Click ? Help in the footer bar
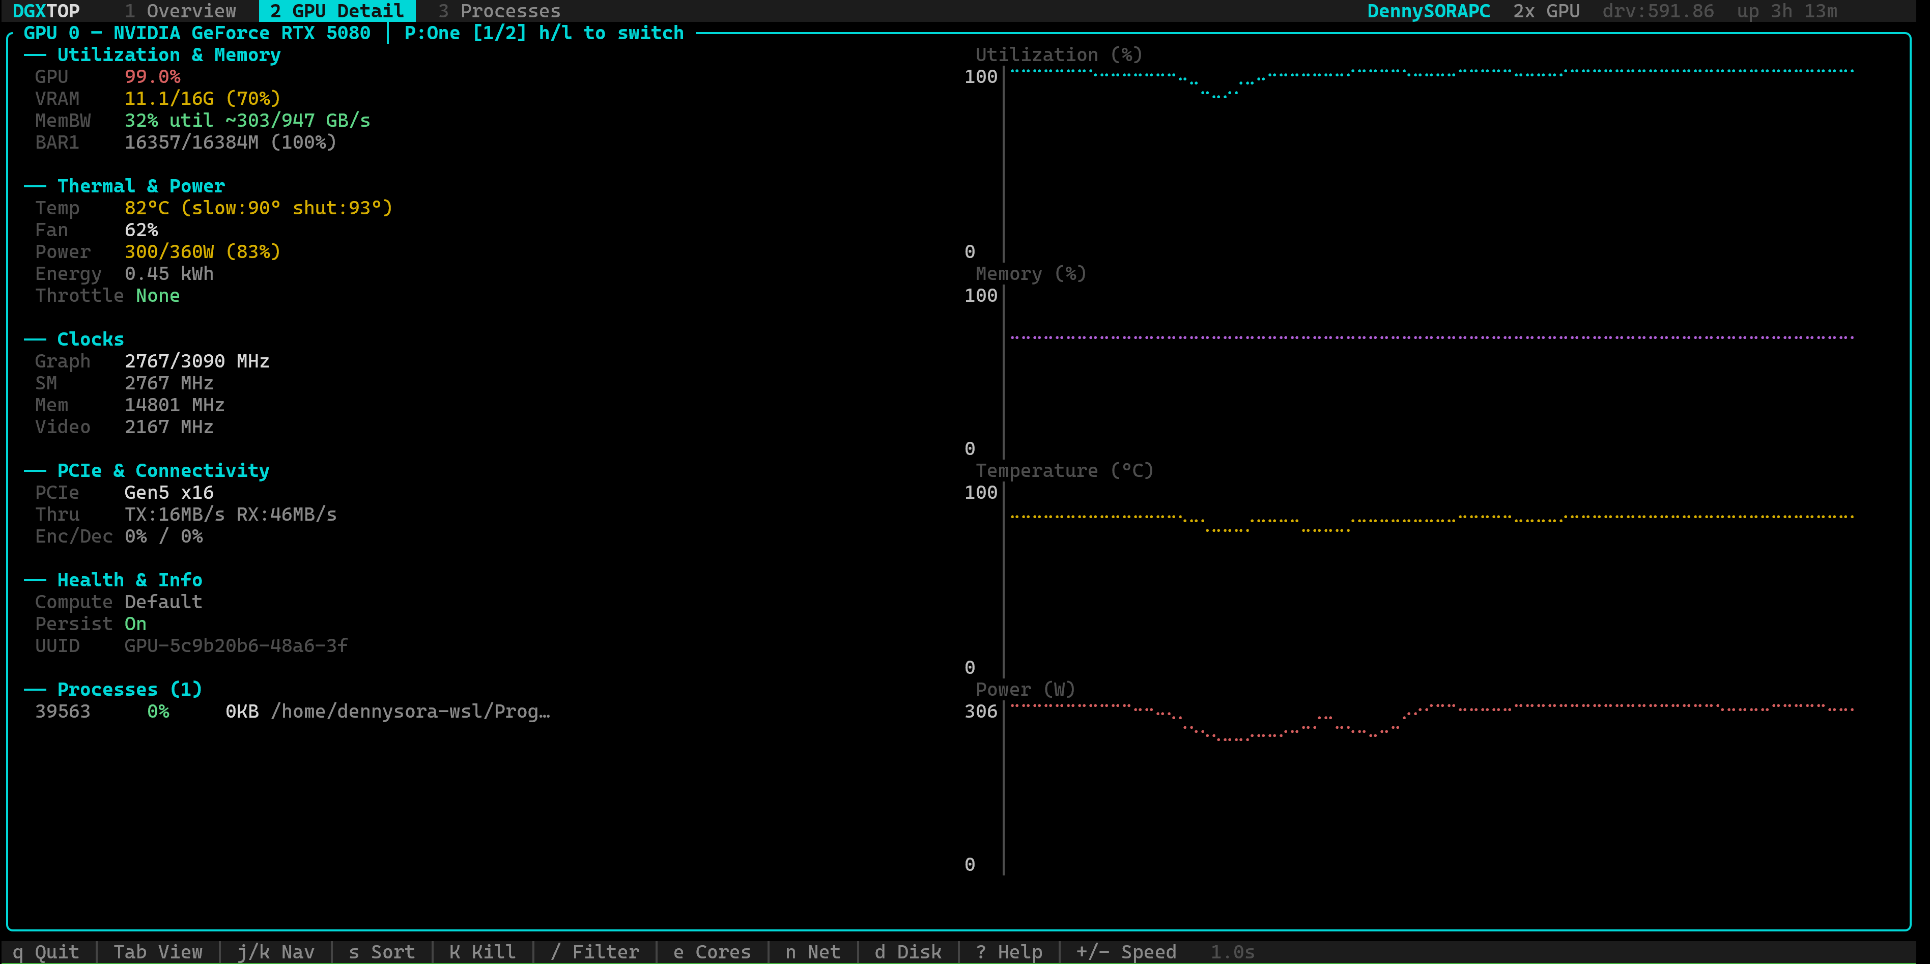This screenshot has width=1930, height=964. click(1009, 952)
